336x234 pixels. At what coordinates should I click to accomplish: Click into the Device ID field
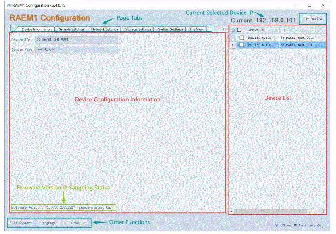(76, 40)
